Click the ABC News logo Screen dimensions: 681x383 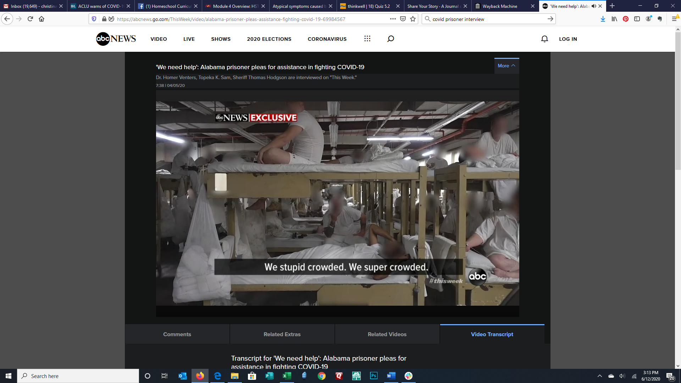click(x=116, y=39)
